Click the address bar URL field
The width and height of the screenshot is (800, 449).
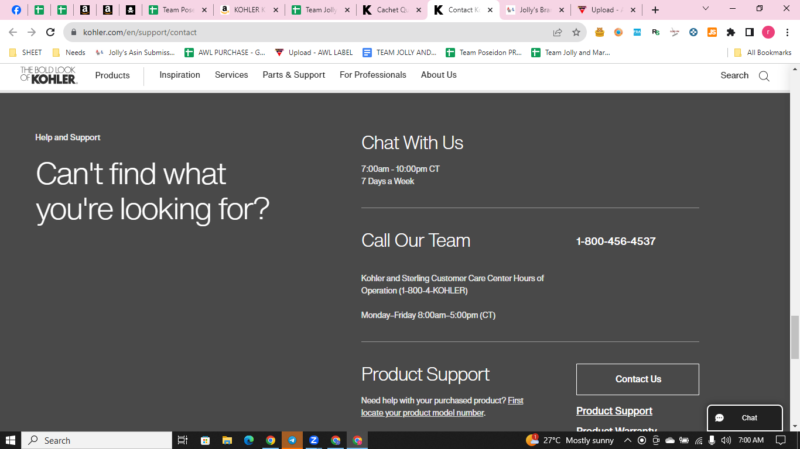click(314, 33)
